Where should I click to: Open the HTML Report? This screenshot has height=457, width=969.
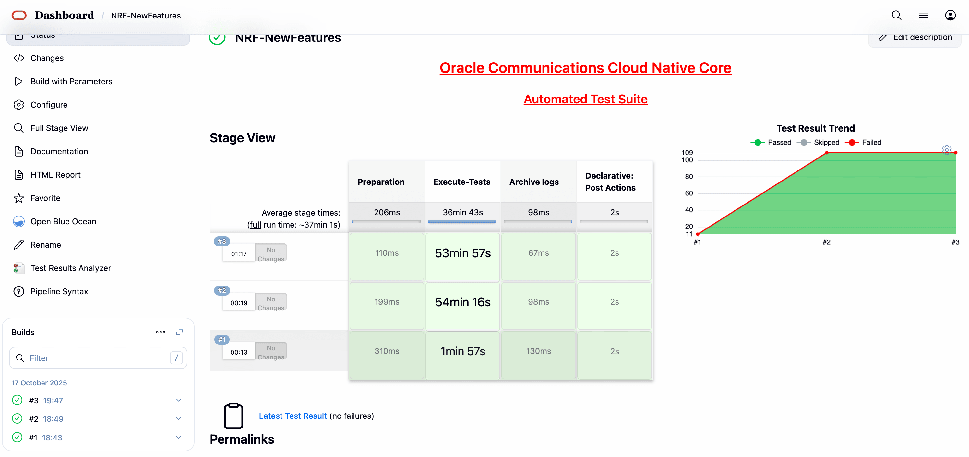56,174
